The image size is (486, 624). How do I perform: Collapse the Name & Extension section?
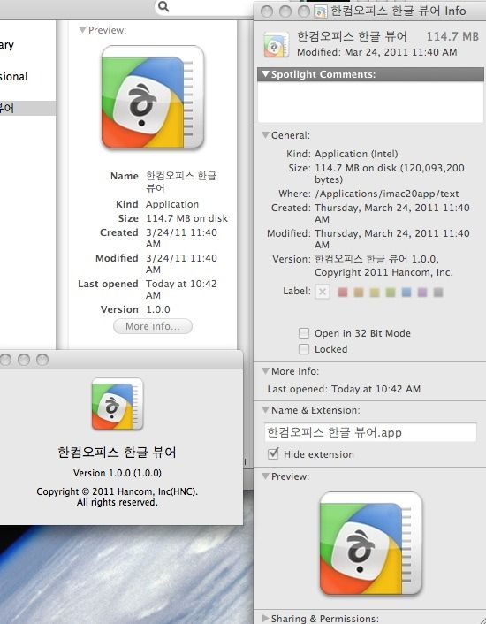265,410
